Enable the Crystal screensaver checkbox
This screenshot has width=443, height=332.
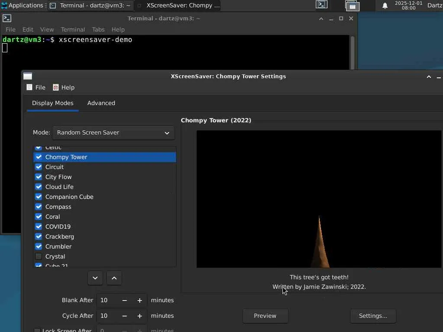pos(39,256)
